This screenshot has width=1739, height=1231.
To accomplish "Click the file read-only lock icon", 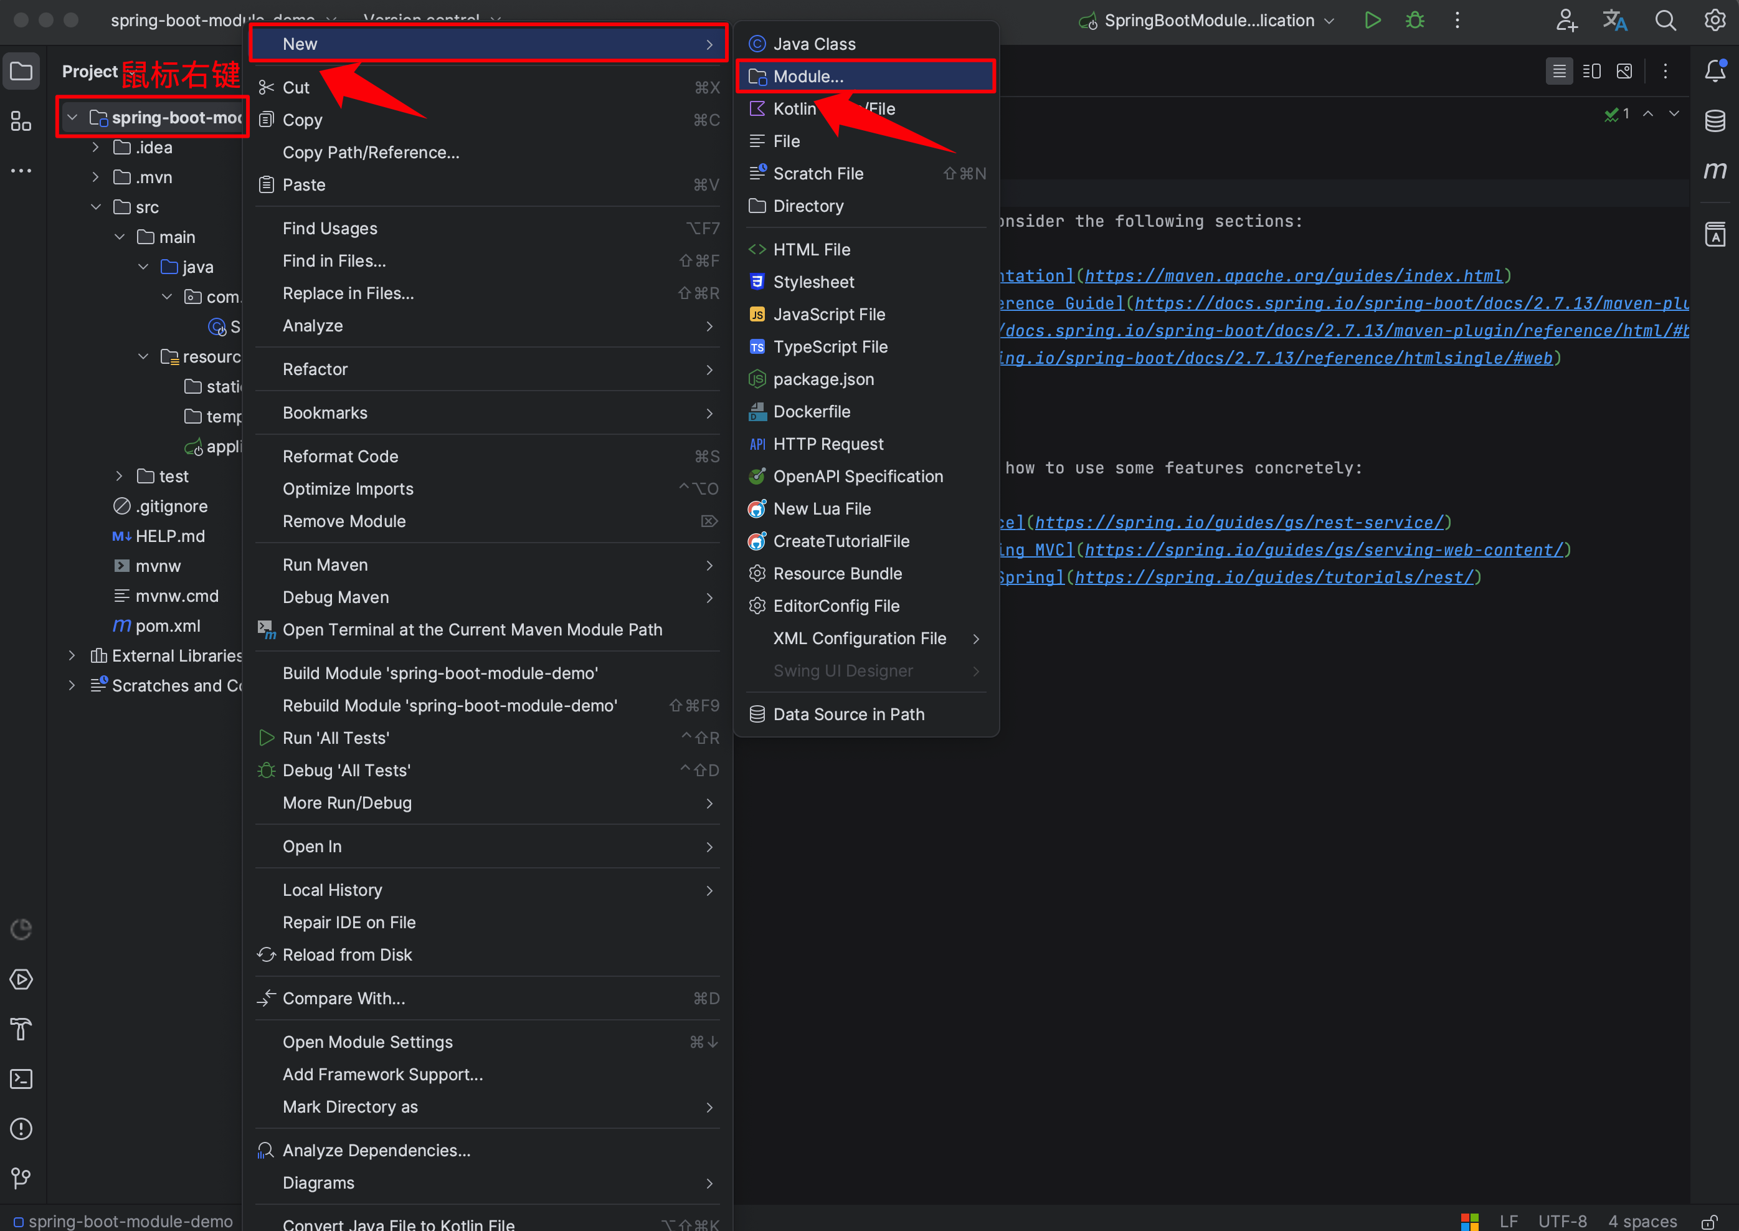I will (x=1708, y=1222).
